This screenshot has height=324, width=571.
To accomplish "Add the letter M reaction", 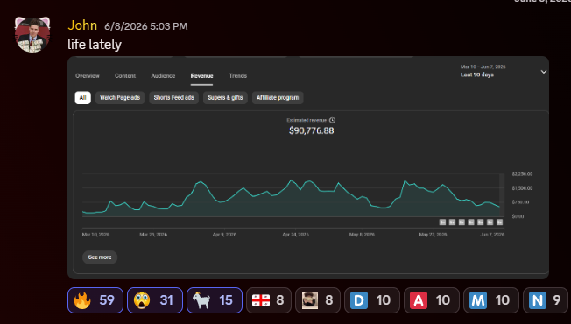I will (491, 300).
